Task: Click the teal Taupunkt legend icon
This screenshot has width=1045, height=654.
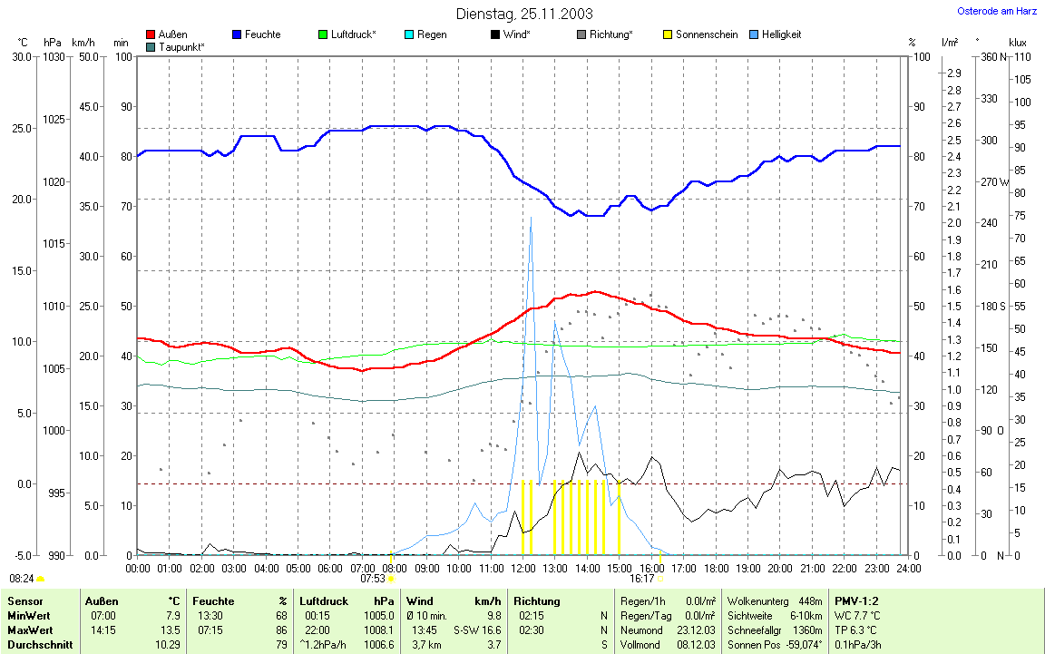Action: click(151, 46)
